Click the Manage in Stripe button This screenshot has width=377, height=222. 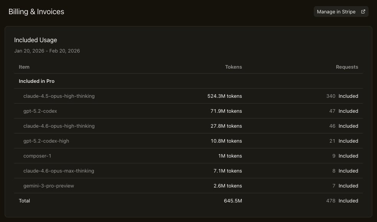coord(341,12)
